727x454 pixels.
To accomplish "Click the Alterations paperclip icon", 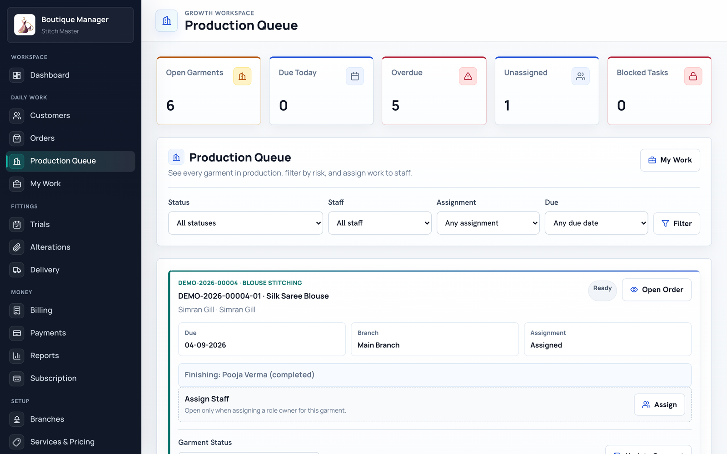I will 17,247.
